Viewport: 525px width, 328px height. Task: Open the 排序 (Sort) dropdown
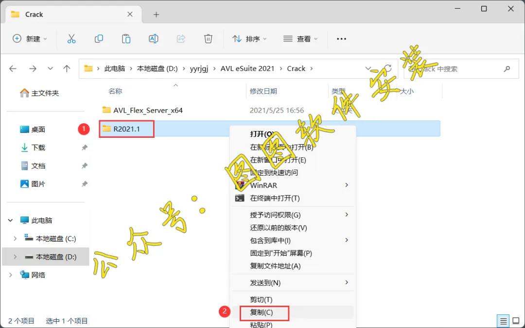point(250,39)
